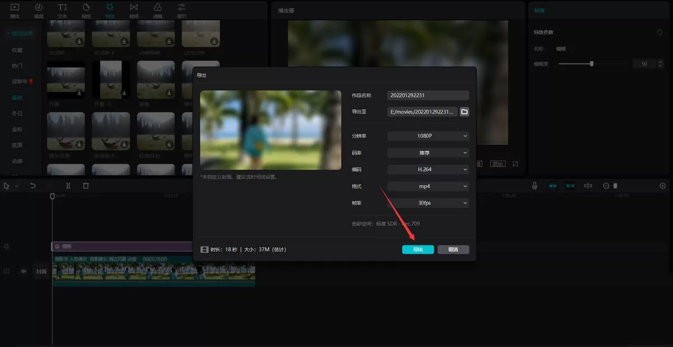Open the 格式 format dropdown showing mp4

coord(428,186)
